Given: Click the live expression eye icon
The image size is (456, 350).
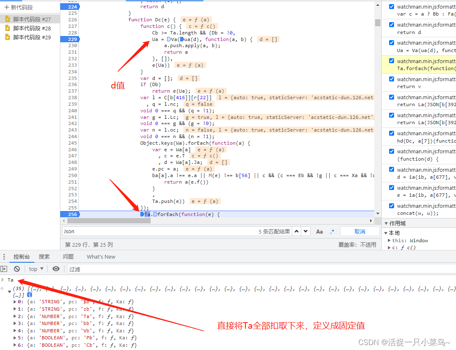Looking at the screenshot, I should pyautogui.click(x=56, y=269).
